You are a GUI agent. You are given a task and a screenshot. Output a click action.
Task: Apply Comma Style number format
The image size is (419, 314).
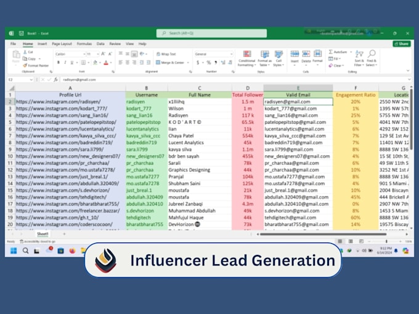(x=216, y=62)
